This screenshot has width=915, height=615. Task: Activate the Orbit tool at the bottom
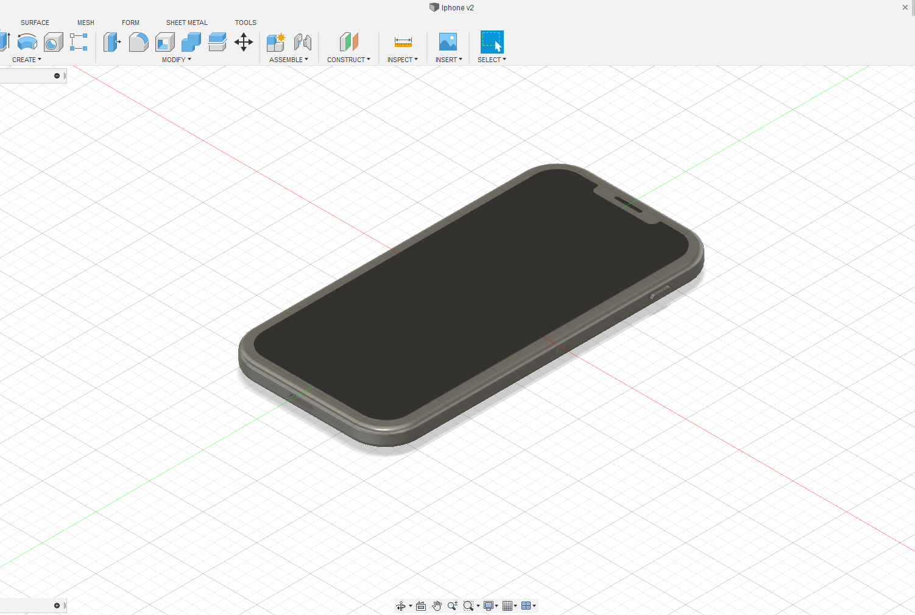(401, 605)
